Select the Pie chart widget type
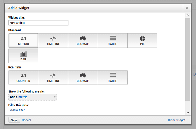This screenshot has height=129, width=196. [142, 40]
